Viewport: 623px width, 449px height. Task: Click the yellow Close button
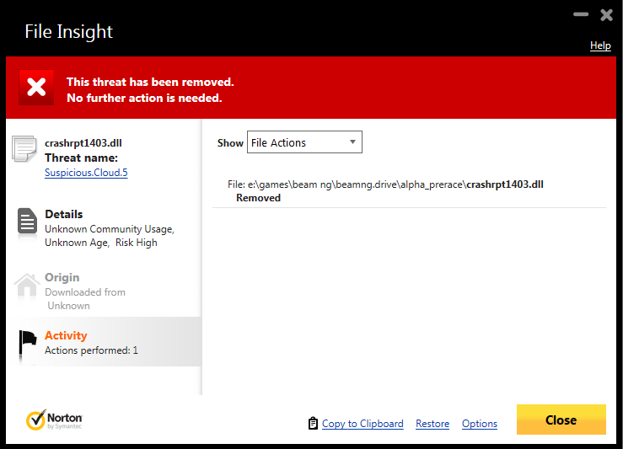[561, 420]
